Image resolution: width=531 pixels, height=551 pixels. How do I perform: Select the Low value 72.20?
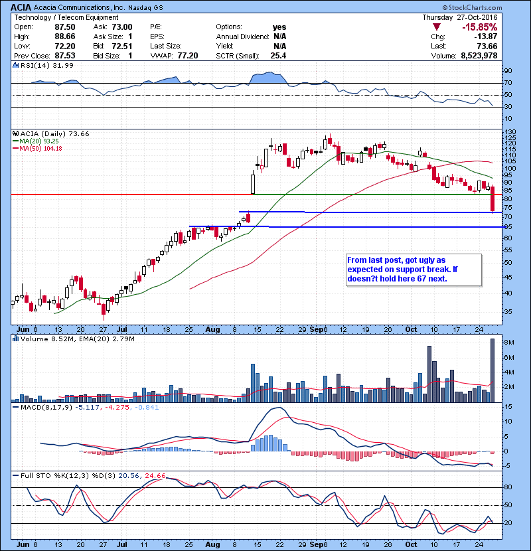(x=64, y=46)
